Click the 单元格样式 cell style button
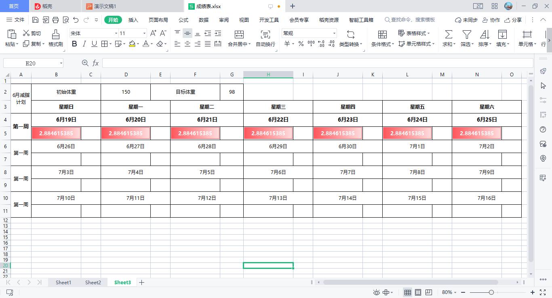 [416, 44]
